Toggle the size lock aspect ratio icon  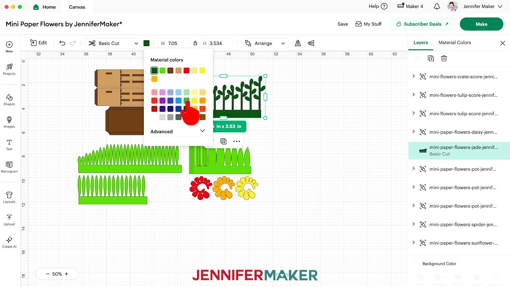coord(195,43)
